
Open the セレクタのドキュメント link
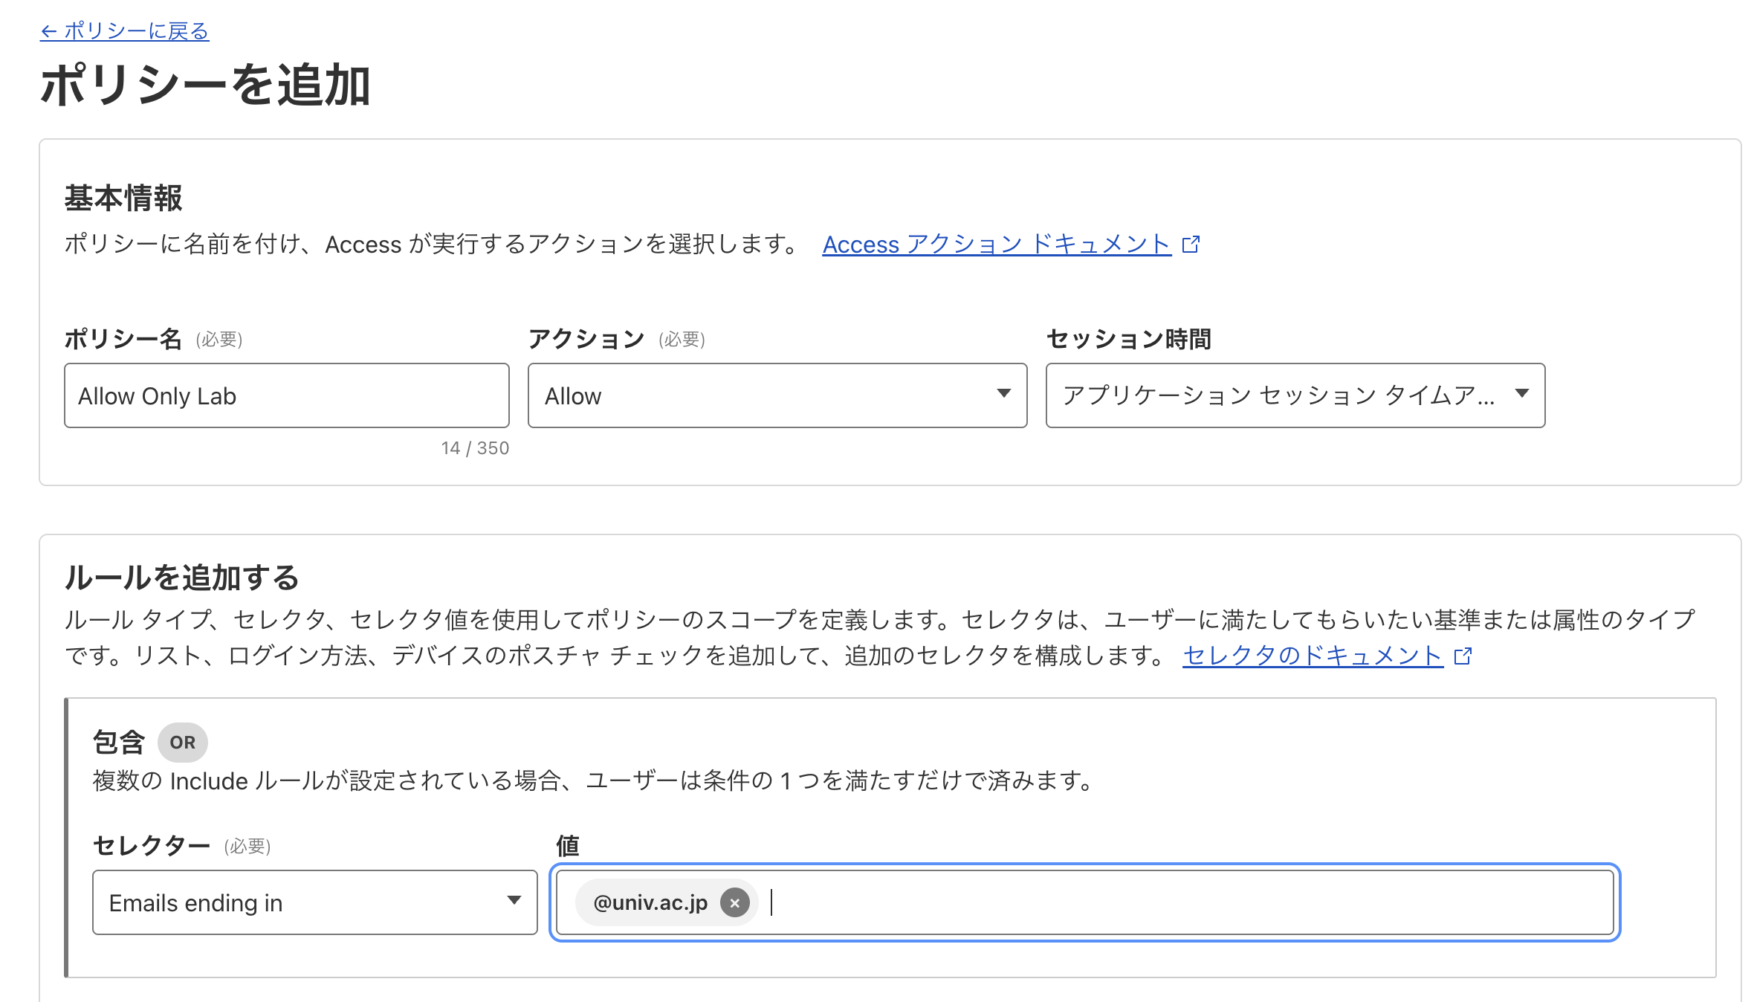[x=1313, y=656]
